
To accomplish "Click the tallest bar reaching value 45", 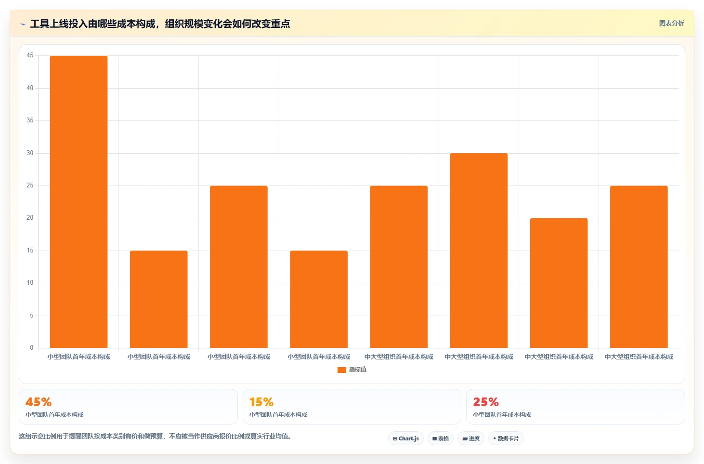I will coord(79,202).
